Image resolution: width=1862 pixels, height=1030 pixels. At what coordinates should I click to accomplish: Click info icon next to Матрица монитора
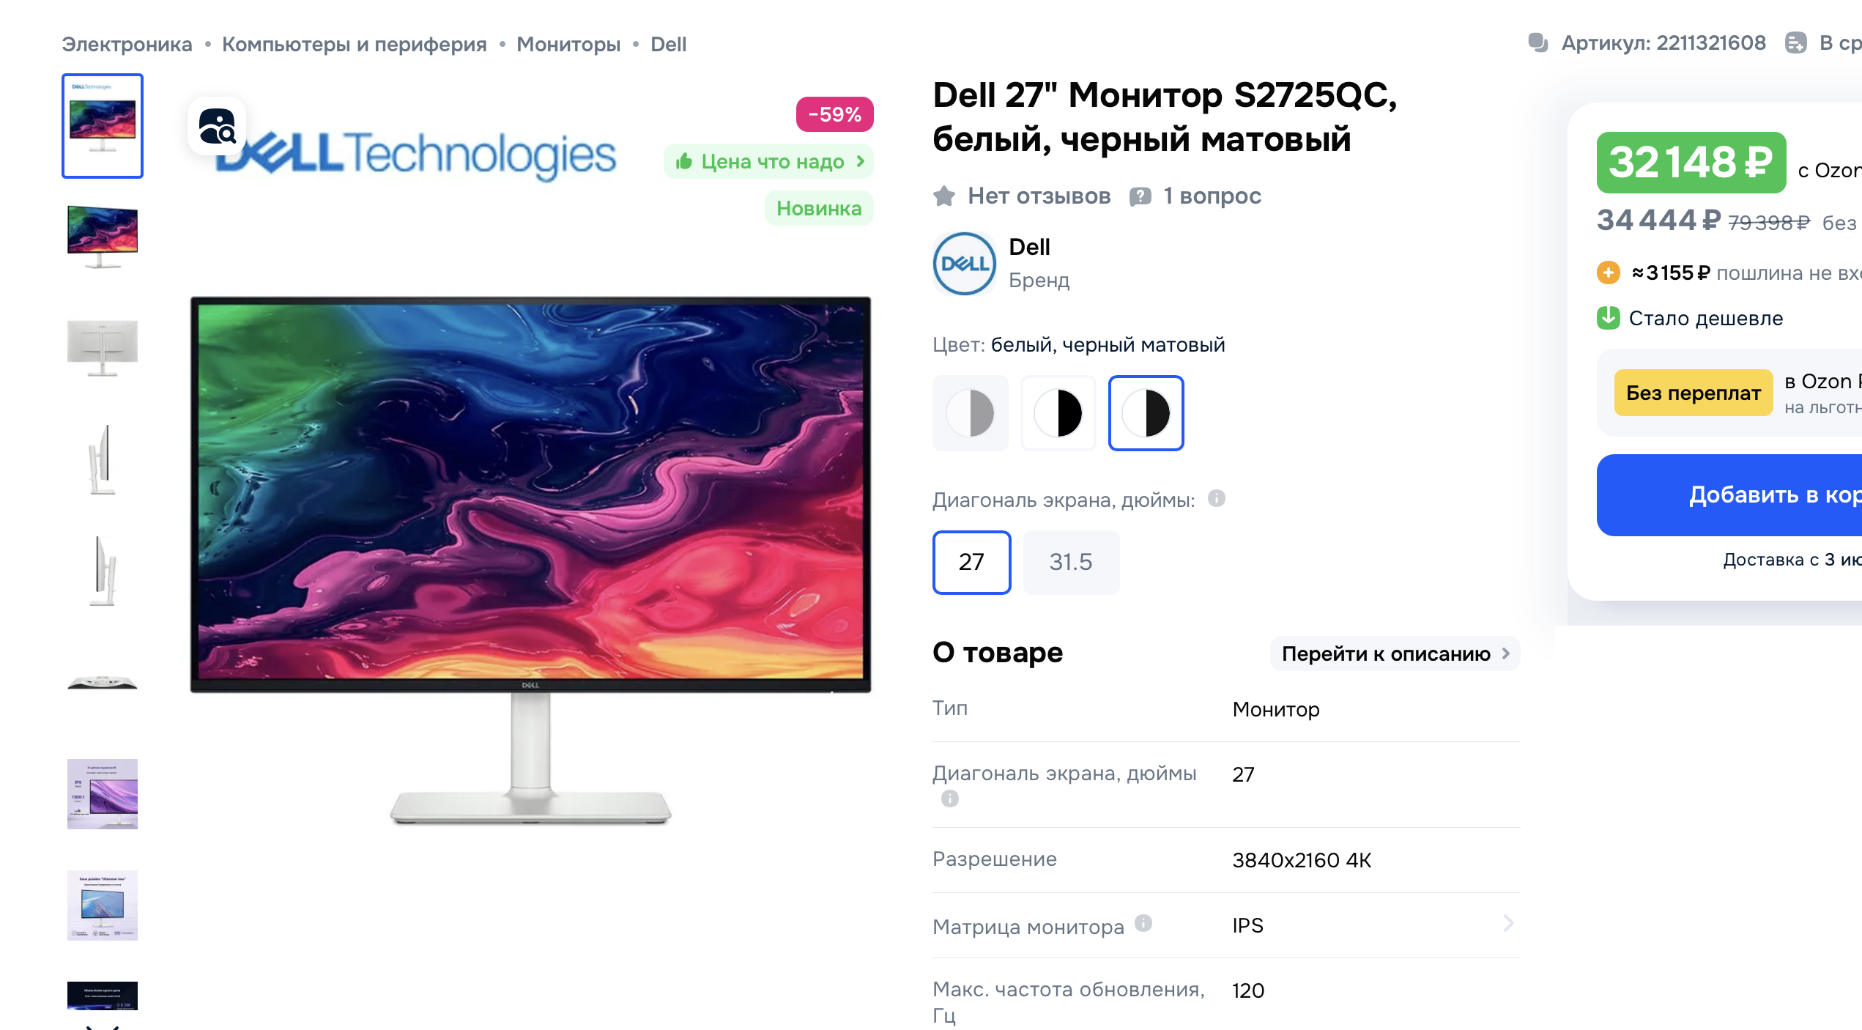[x=1143, y=923]
